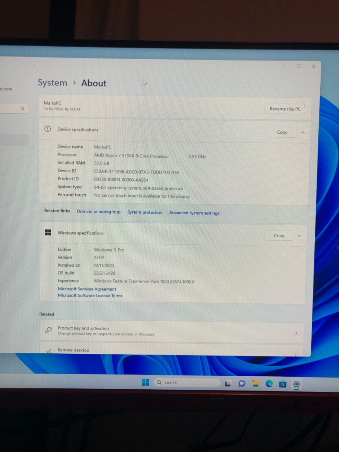Click the Windows specifications logo icon
Image resolution: width=339 pixels, height=452 pixels.
[48, 232]
